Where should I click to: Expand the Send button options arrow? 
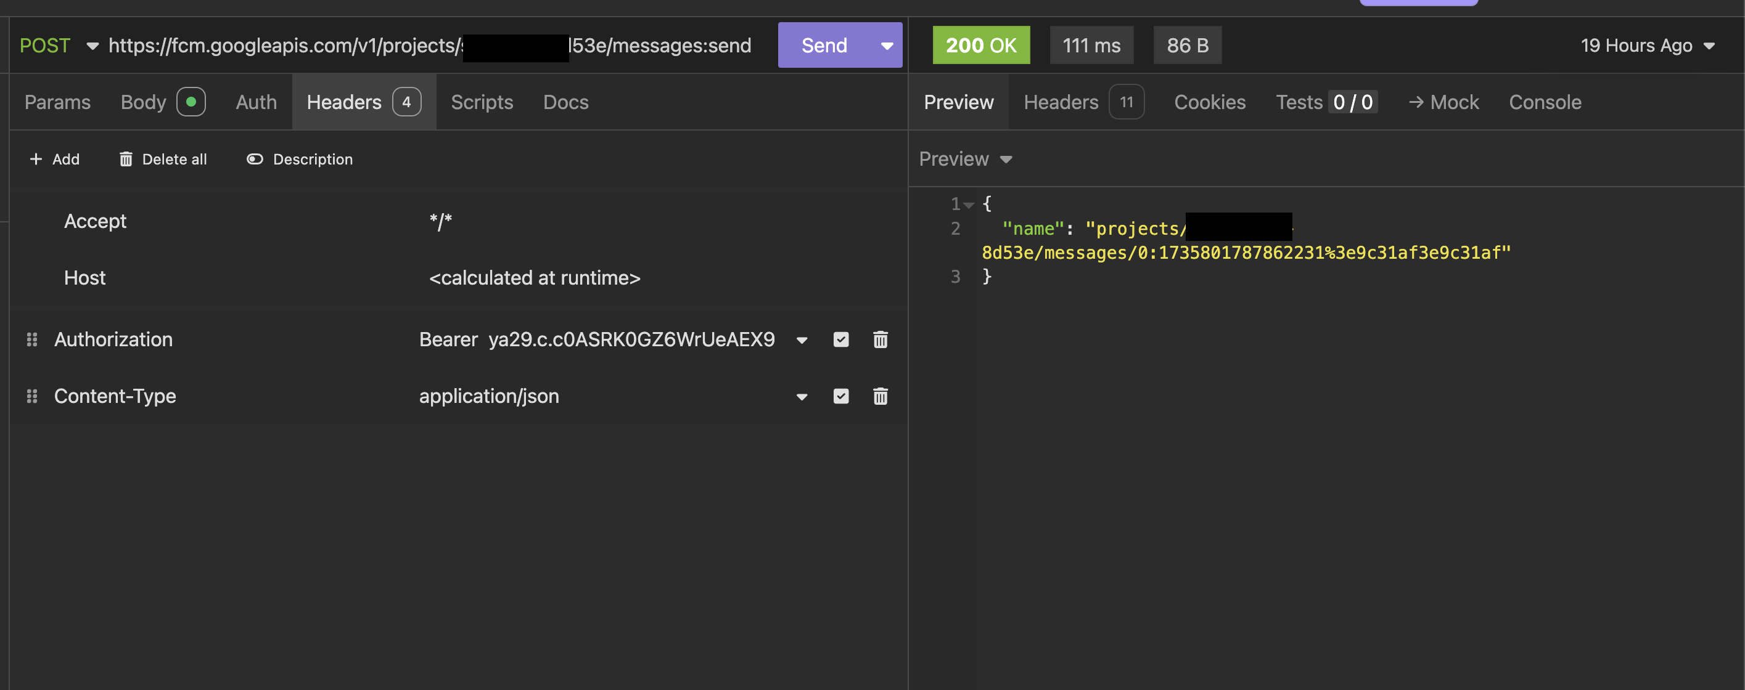(x=886, y=46)
